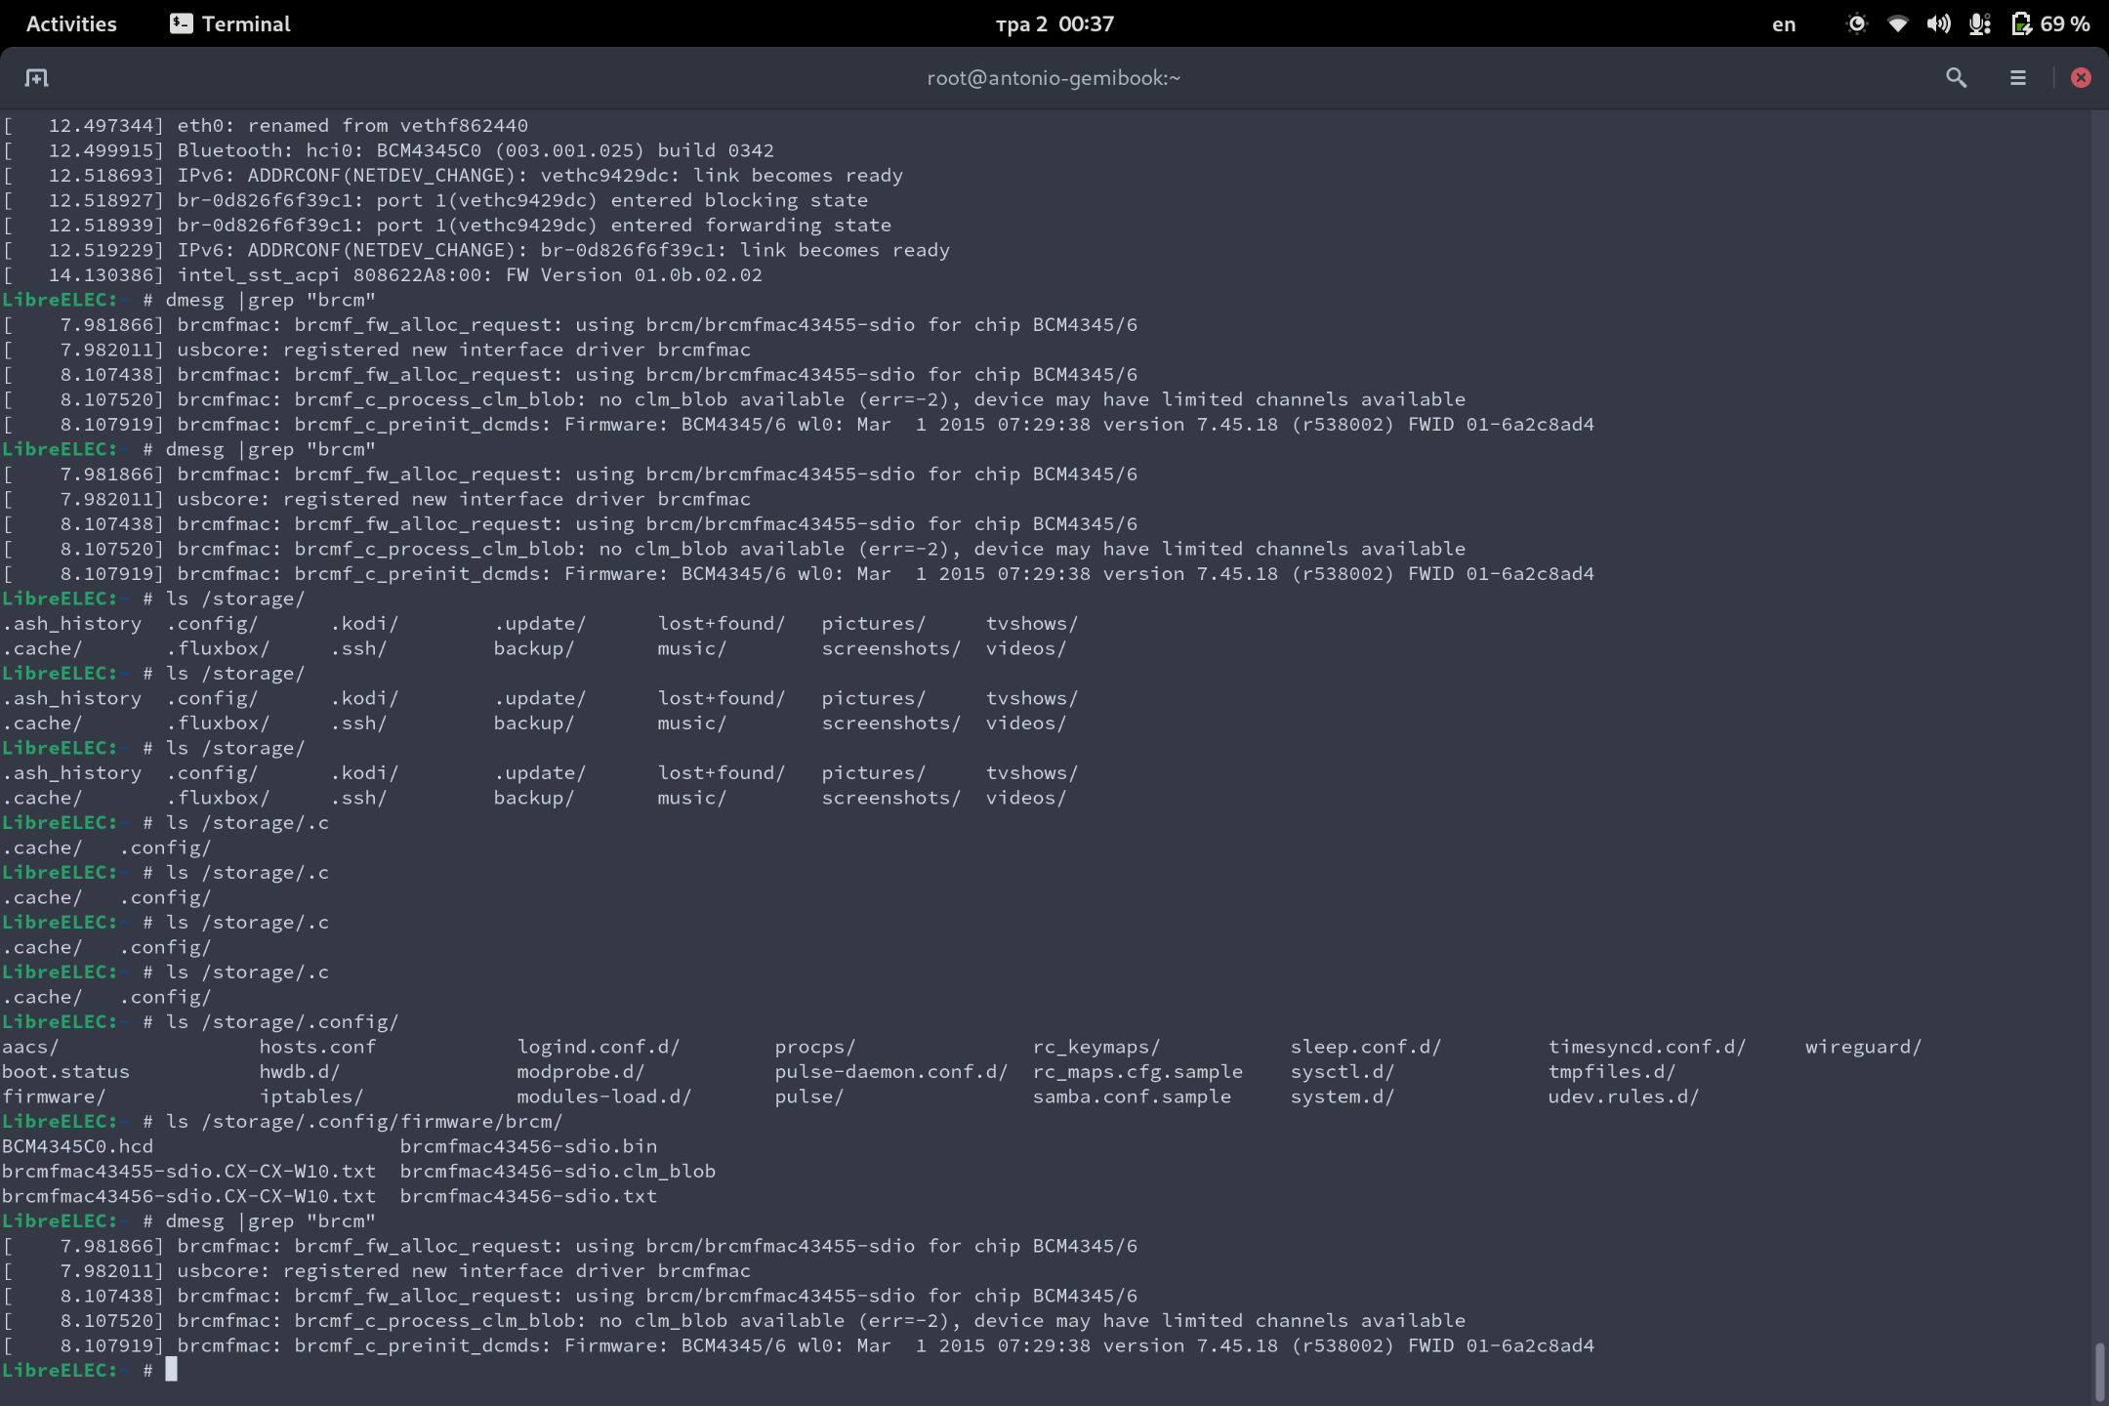Image resolution: width=2109 pixels, height=1406 pixels.
Task: Click the wireguard/ directory entry
Action: [x=1863, y=1047]
